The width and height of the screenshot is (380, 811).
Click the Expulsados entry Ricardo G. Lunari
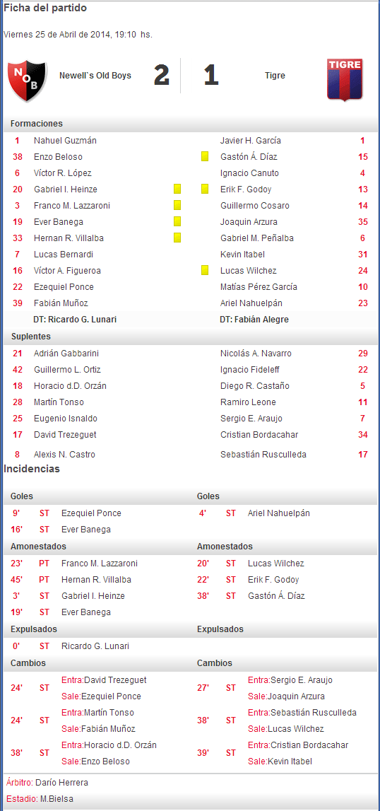95,646
